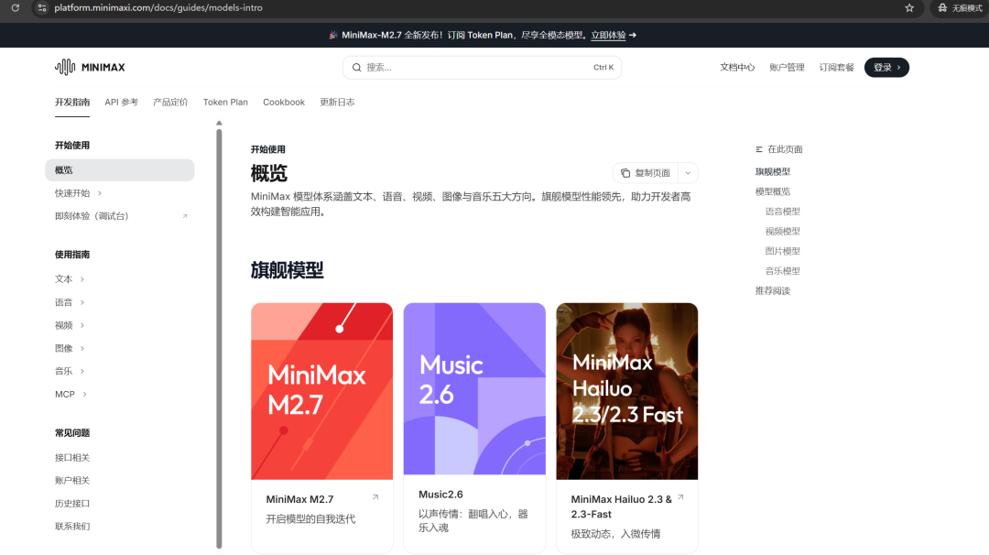Click 立即体验 link in banner
The width and height of the screenshot is (989, 555).
point(608,36)
